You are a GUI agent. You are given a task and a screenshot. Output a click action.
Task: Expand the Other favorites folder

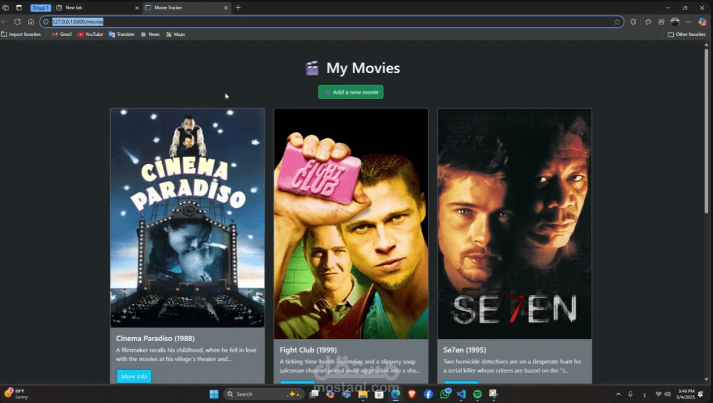(686, 35)
